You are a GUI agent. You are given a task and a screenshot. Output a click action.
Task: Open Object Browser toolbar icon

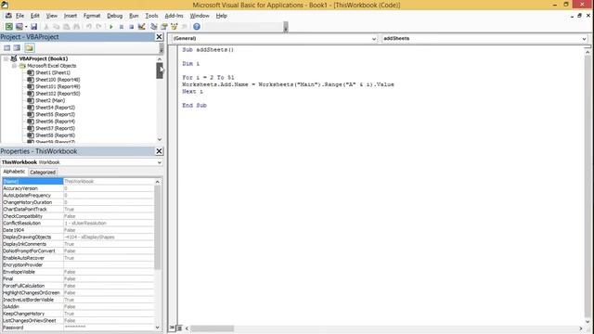(174, 27)
